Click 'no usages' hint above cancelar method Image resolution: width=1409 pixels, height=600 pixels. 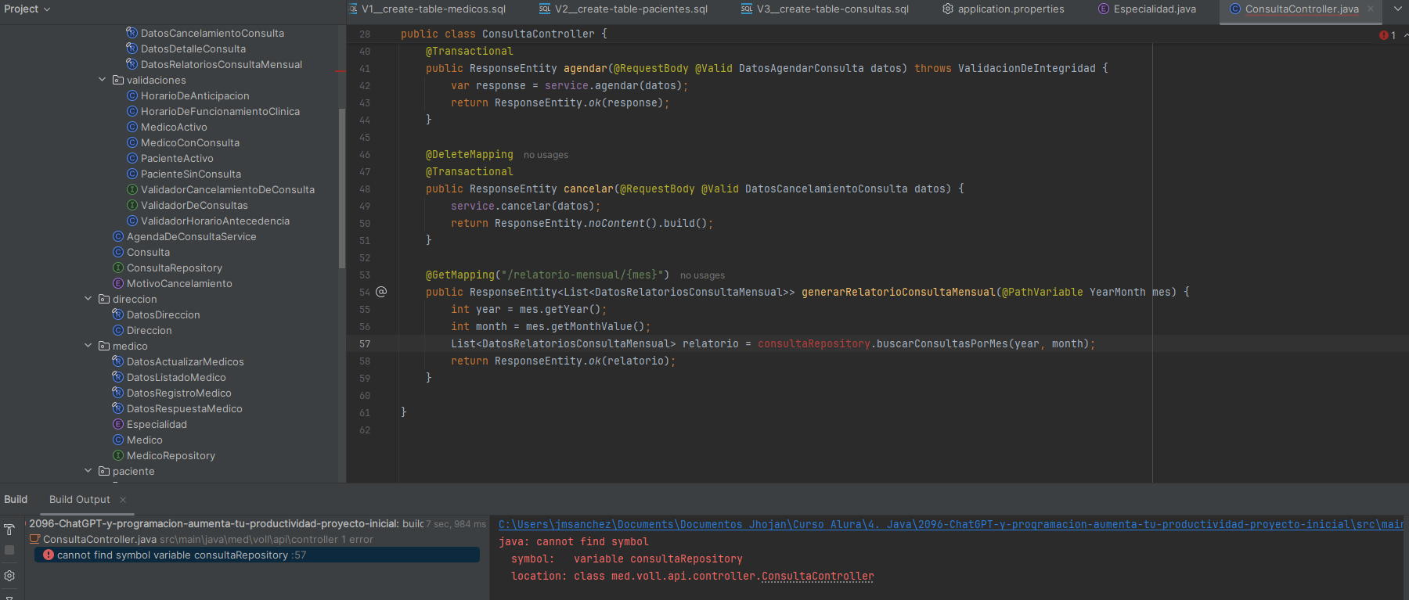click(546, 155)
